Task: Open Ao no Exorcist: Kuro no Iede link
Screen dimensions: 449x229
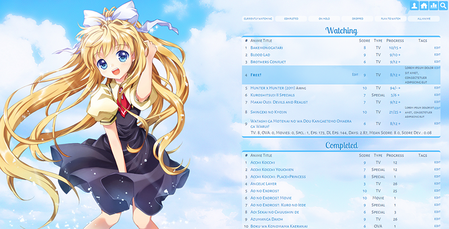Action: tap(278, 205)
